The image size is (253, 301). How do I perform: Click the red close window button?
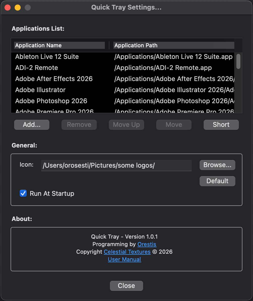pyautogui.click(x=8, y=8)
